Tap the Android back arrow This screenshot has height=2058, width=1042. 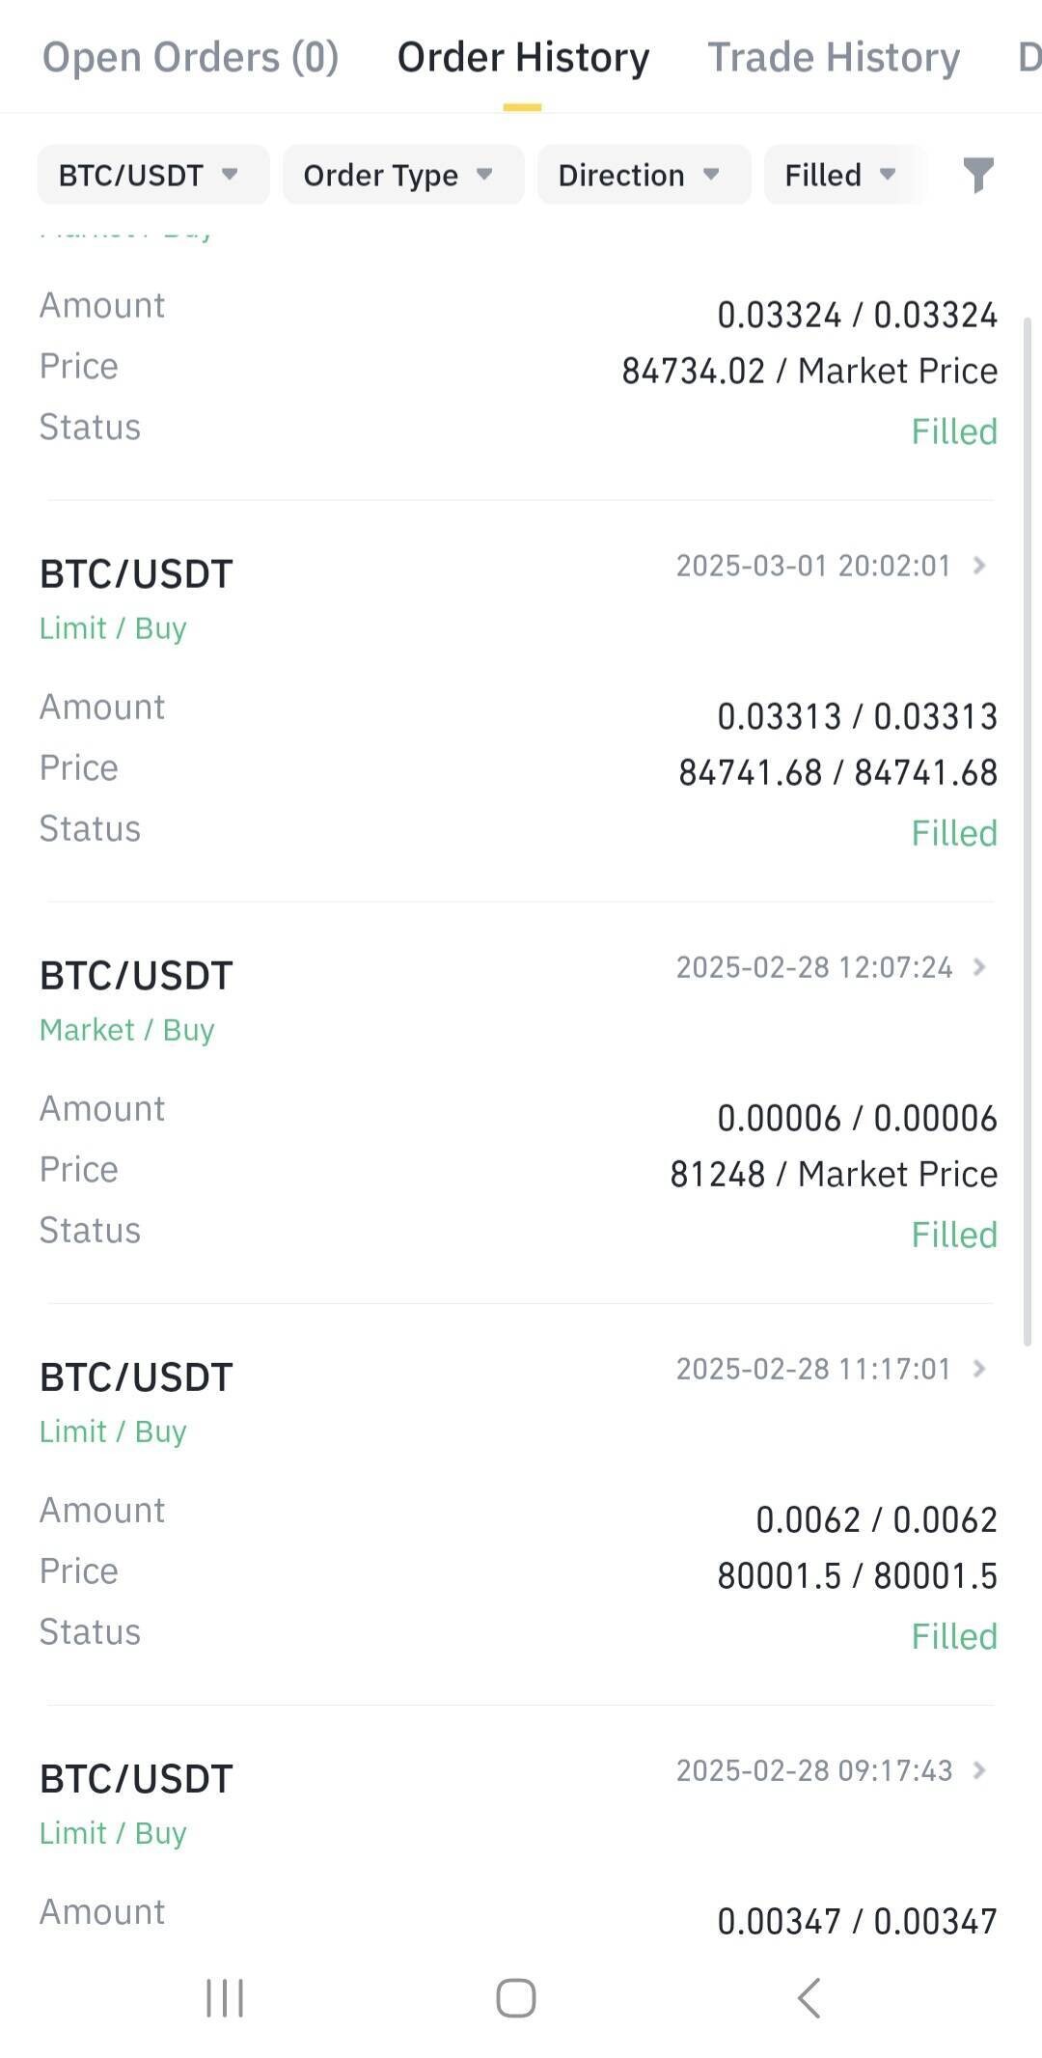pyautogui.click(x=809, y=1997)
